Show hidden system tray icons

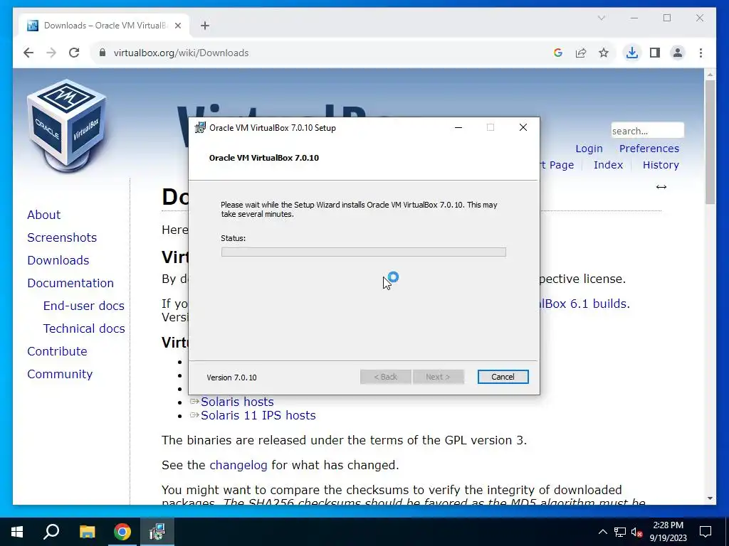pyautogui.click(x=602, y=532)
